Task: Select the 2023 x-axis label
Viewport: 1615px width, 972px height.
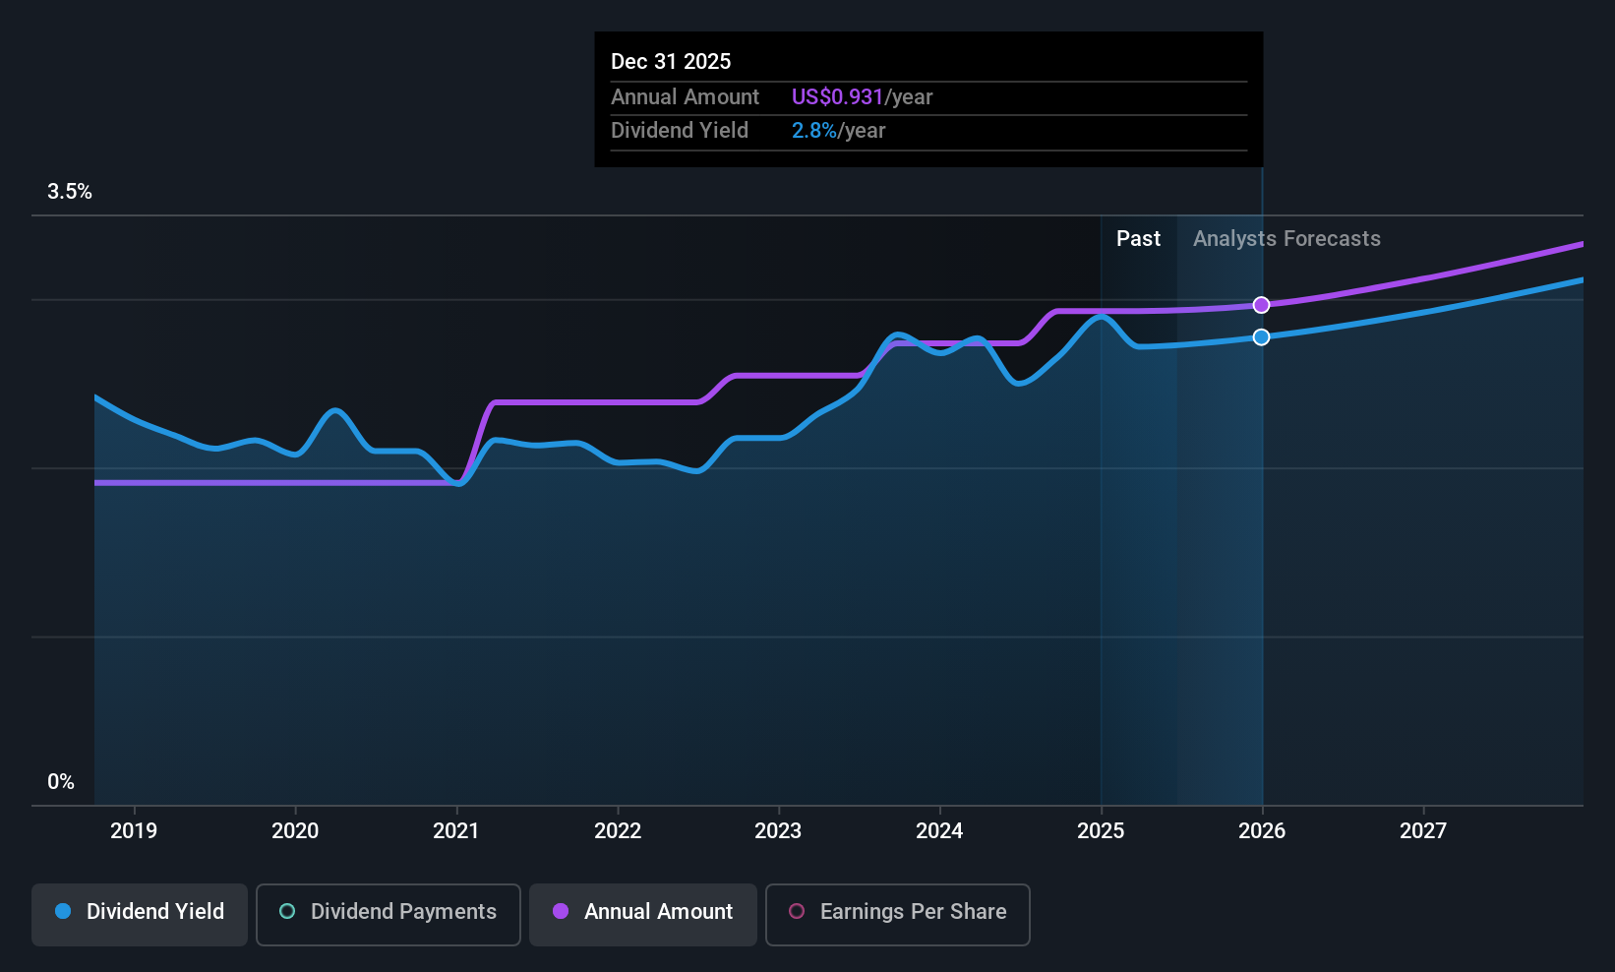Action: click(x=778, y=830)
